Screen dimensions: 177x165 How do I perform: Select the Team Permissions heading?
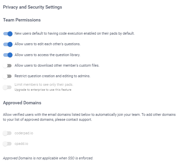(22, 20)
